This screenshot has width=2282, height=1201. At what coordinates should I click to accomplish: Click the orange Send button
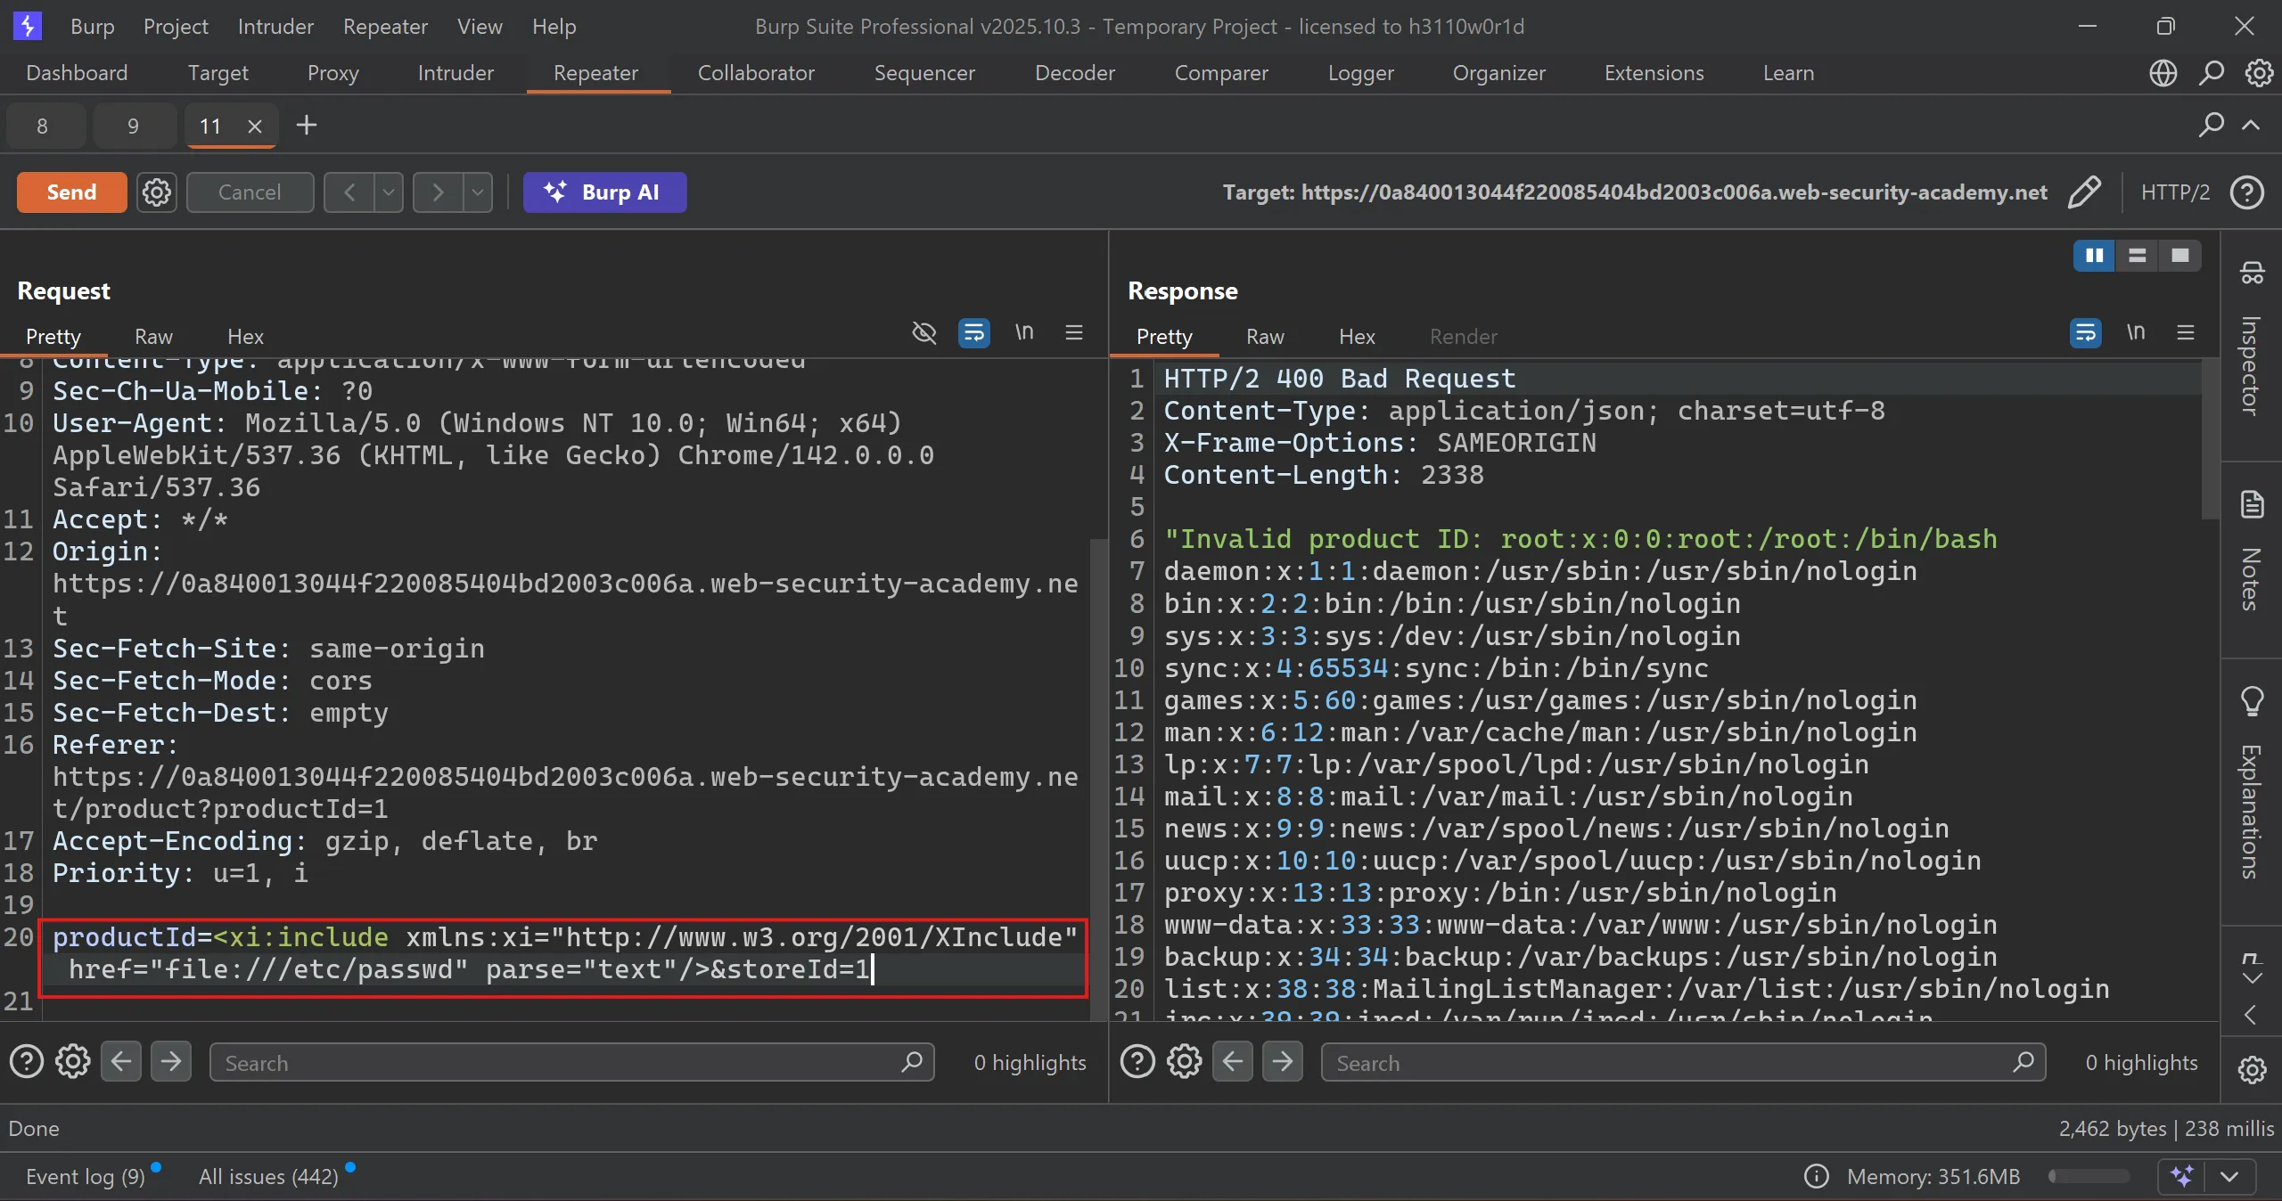(71, 192)
